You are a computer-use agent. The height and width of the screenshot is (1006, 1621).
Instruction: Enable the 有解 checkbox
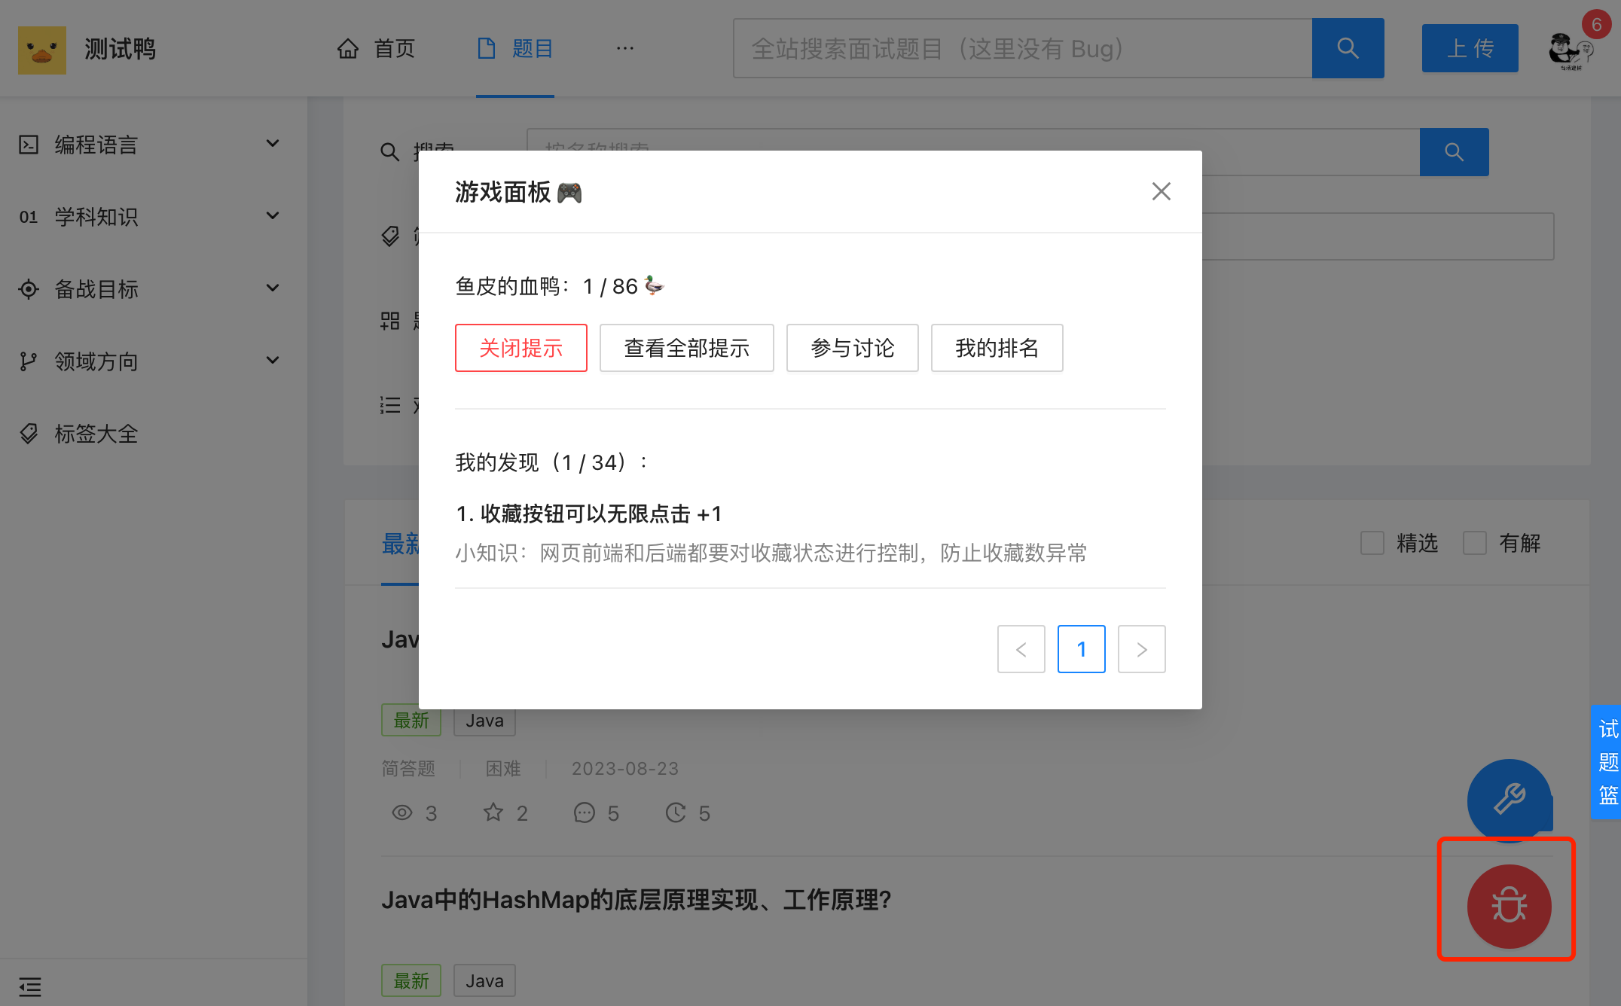(1475, 543)
